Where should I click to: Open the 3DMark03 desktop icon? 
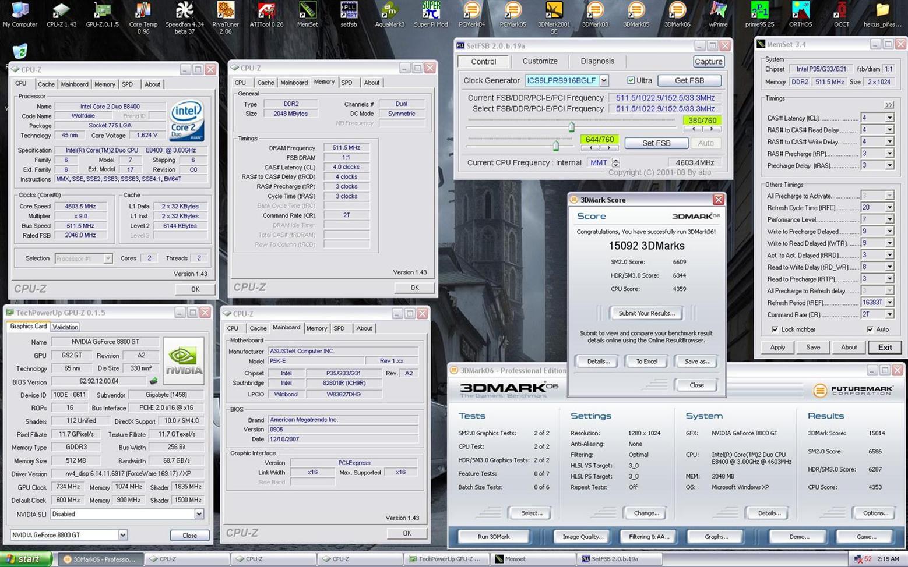[x=595, y=15]
